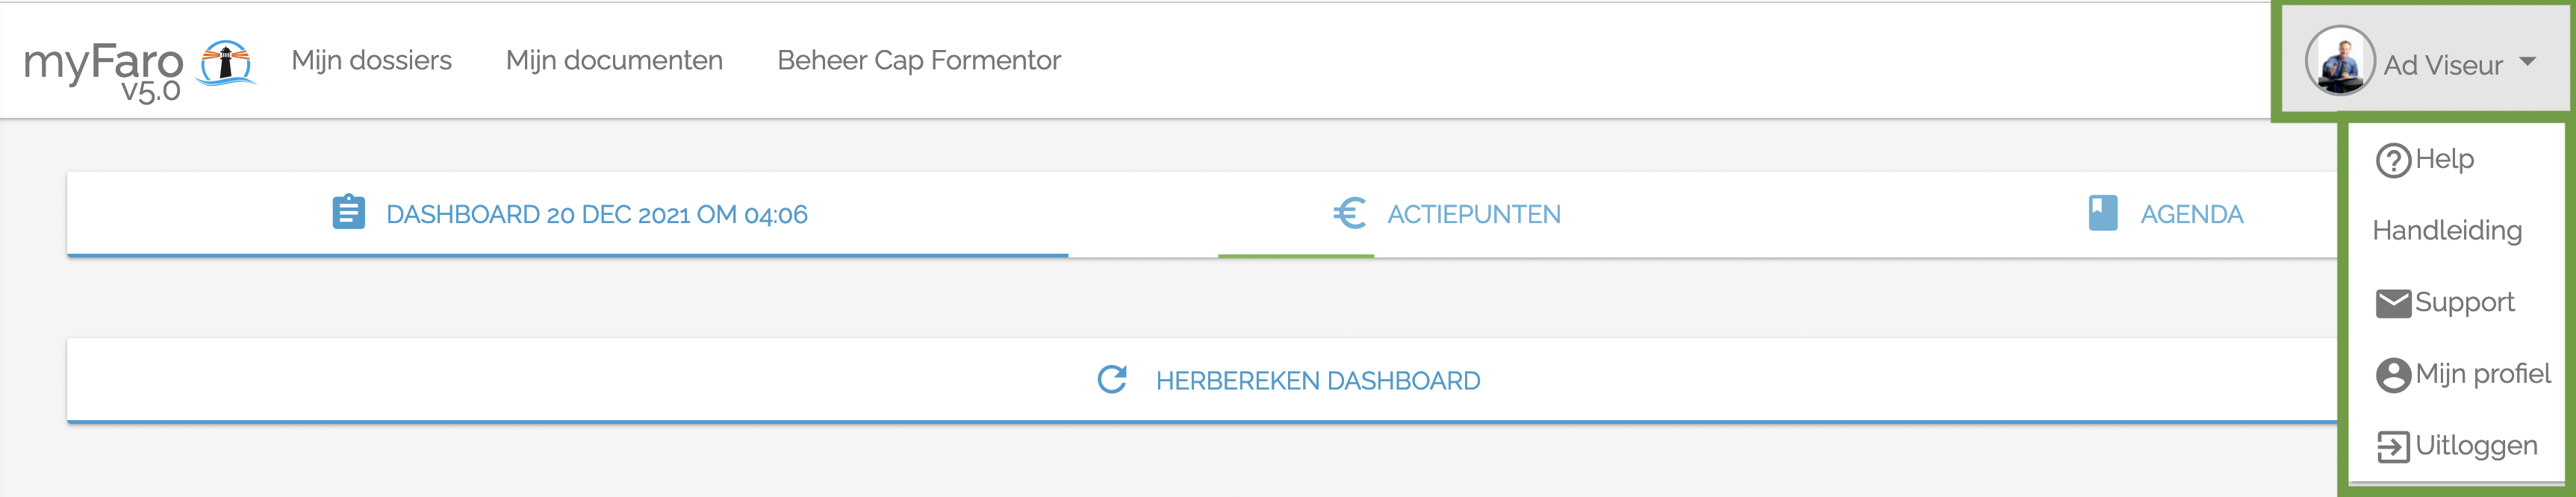Open Mijn dossiers in the navigation
Viewport: 2576px width, 497px height.
click(371, 60)
